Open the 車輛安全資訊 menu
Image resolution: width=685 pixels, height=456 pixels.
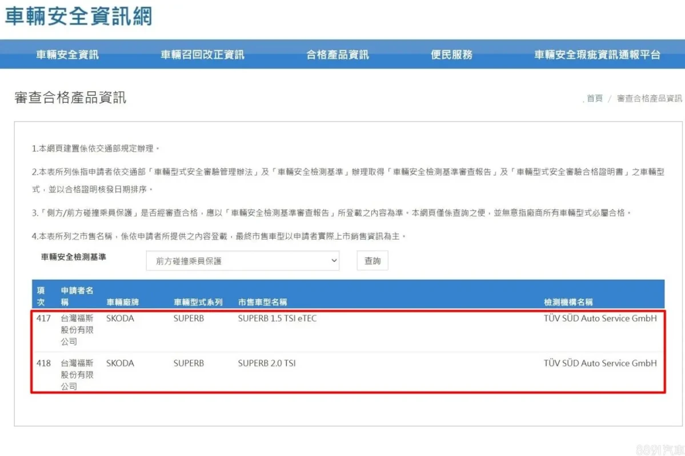tap(67, 55)
